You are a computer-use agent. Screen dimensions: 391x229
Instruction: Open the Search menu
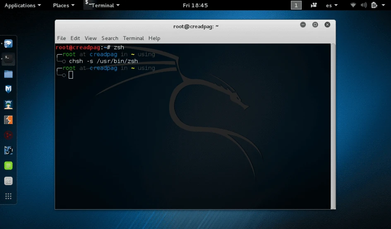coord(110,38)
